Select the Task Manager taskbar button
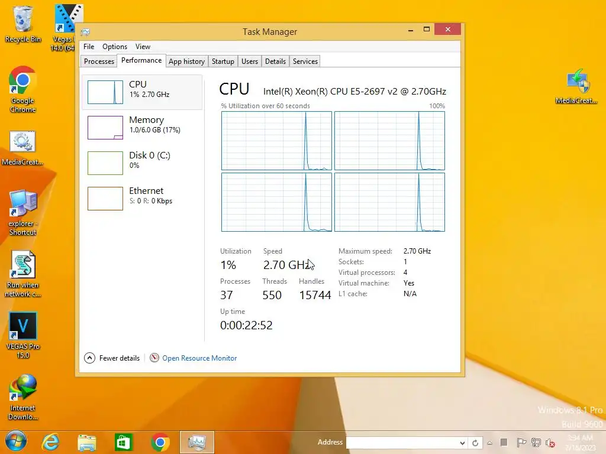The image size is (606, 454). click(x=196, y=442)
